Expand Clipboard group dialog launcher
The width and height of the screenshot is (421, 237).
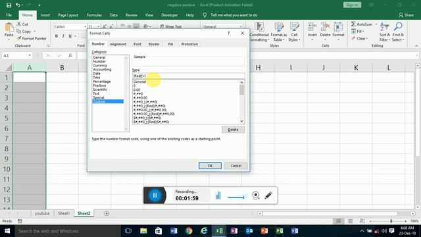(48, 46)
